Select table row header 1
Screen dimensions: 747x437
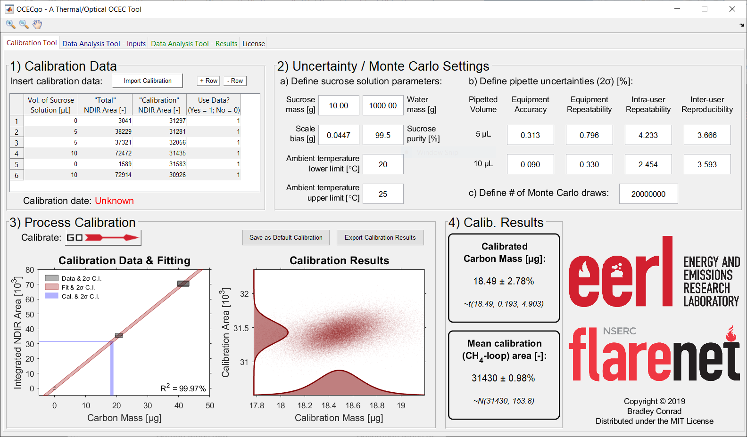pos(17,121)
